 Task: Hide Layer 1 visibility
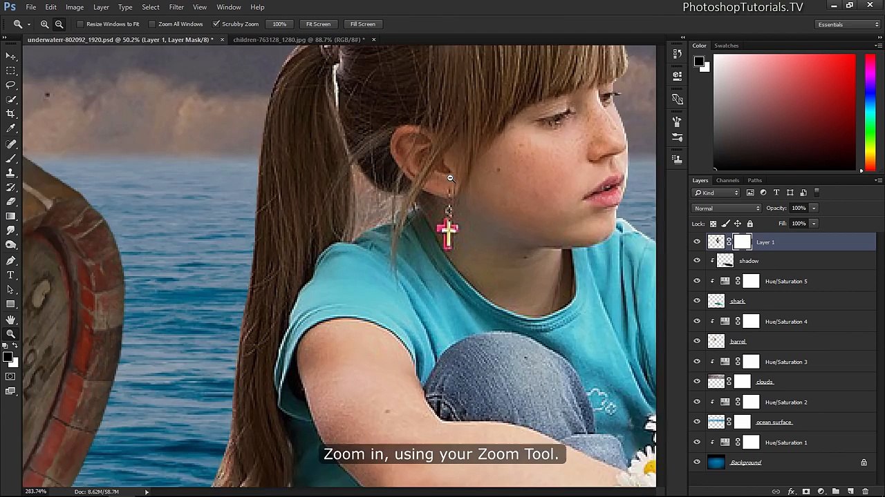(x=697, y=242)
